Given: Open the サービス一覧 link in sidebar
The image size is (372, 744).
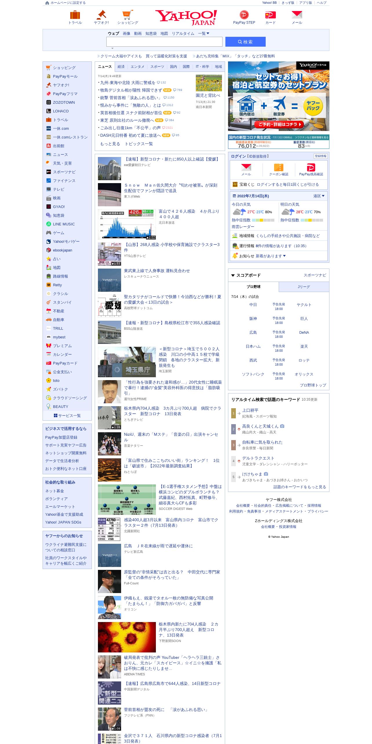Looking at the screenshot, I should [x=67, y=416].
